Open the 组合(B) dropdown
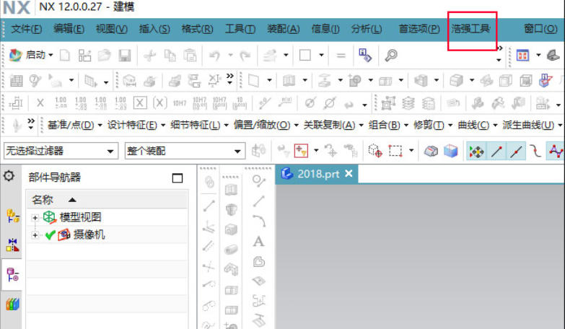The height and width of the screenshot is (329, 565). coord(388,125)
